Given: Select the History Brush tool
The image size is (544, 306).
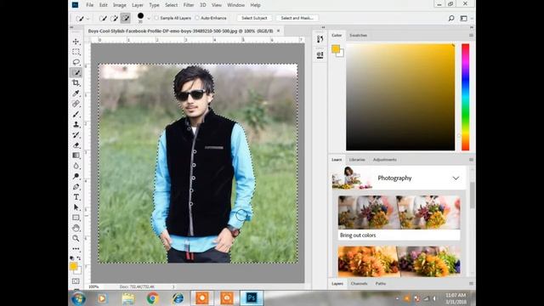Looking at the screenshot, I should pos(76,135).
